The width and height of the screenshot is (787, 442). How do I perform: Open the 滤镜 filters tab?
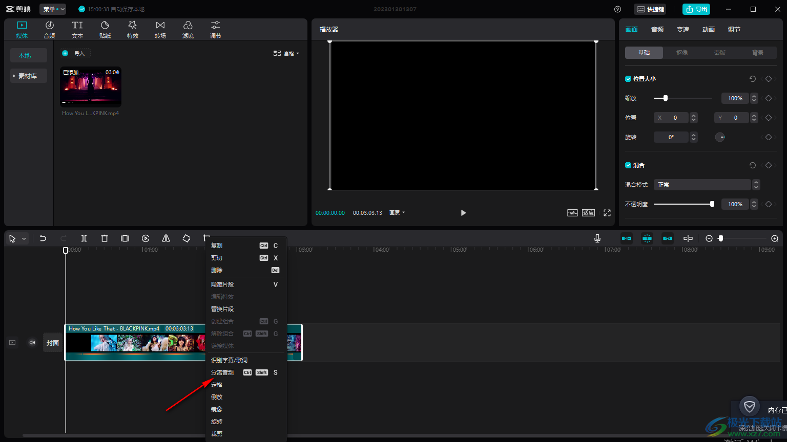(x=188, y=30)
